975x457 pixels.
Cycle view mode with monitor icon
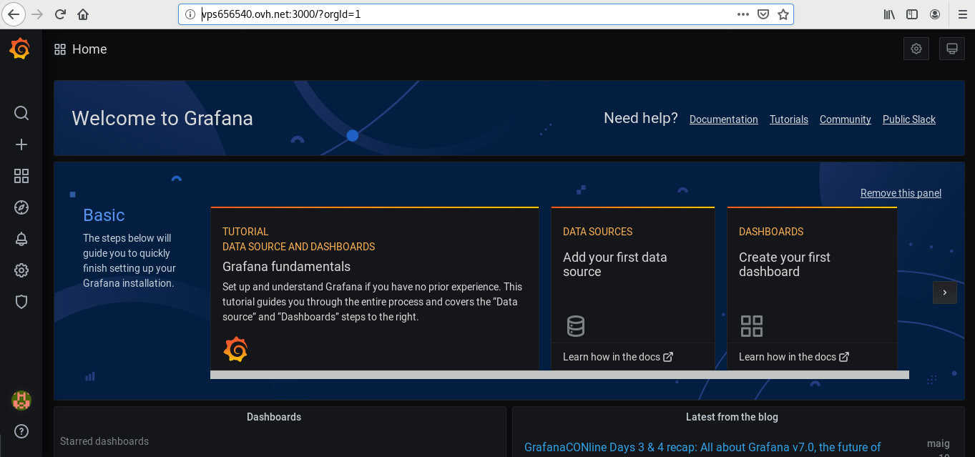[x=952, y=49]
